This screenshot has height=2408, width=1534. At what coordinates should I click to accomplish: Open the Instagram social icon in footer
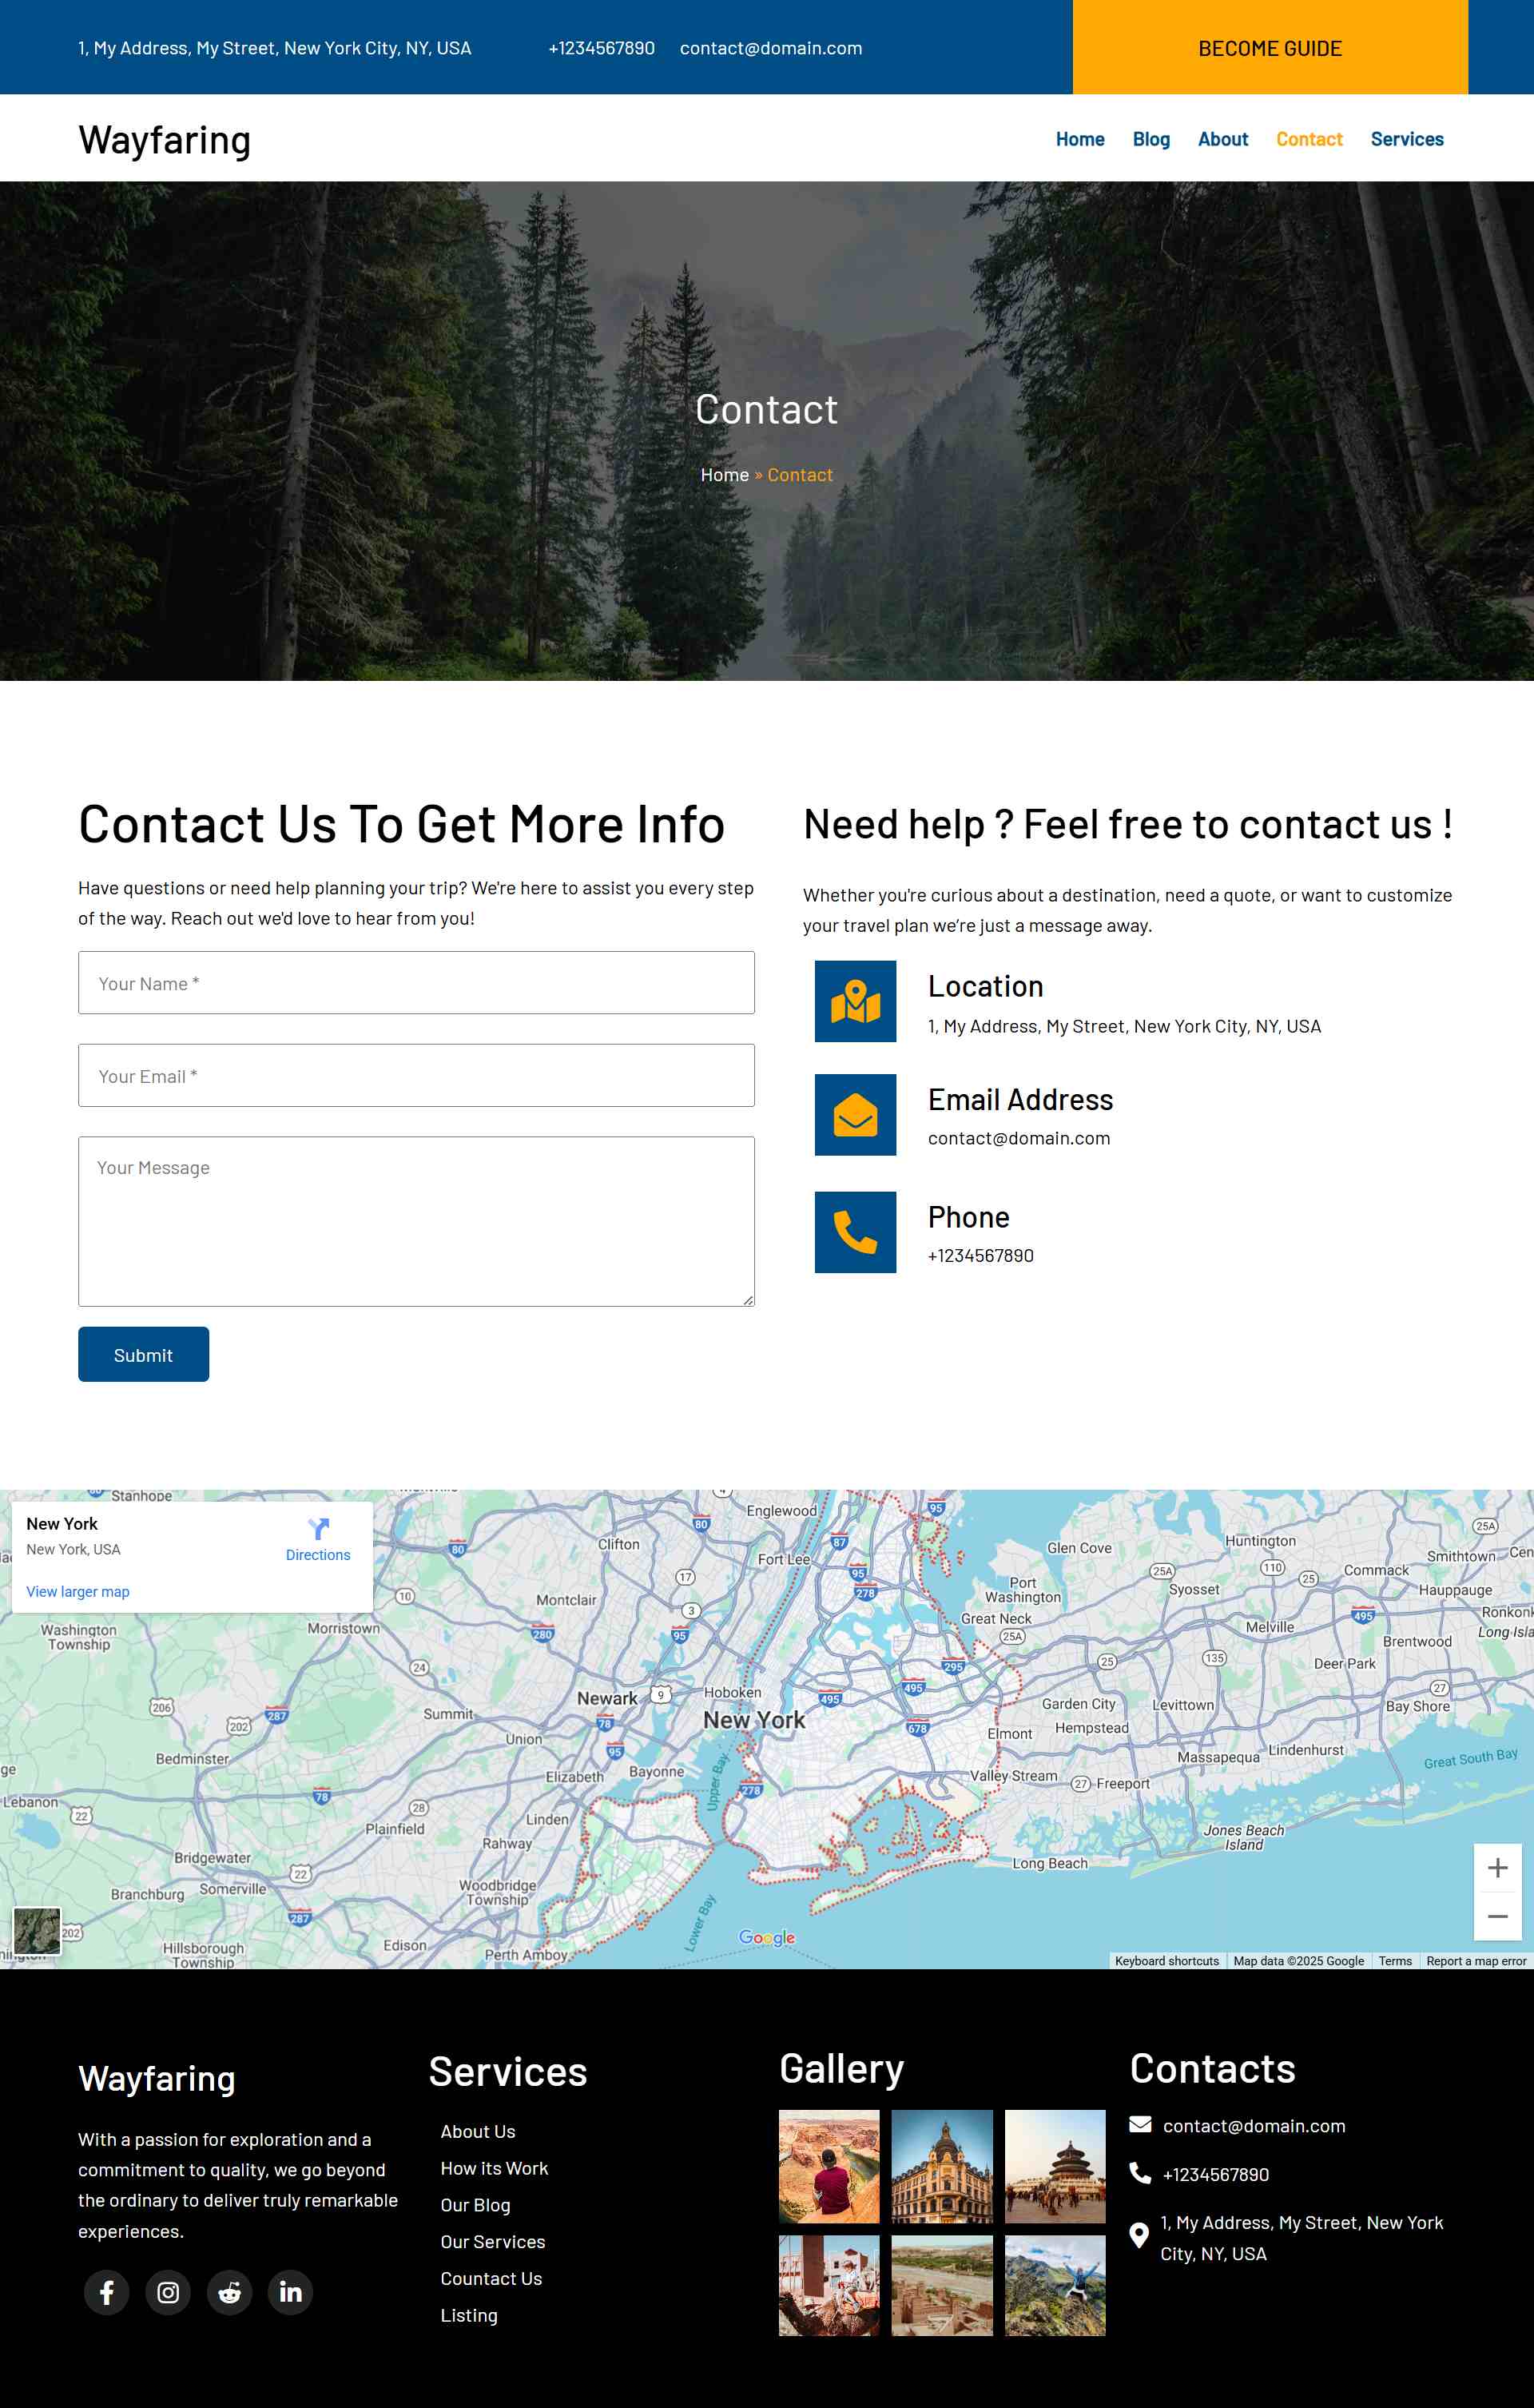168,2292
